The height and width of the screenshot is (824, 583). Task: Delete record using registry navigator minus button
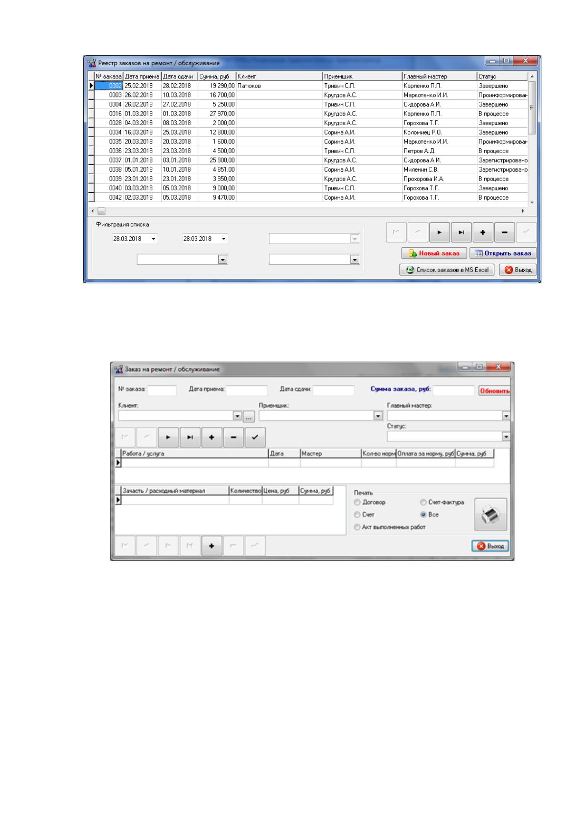click(x=505, y=232)
